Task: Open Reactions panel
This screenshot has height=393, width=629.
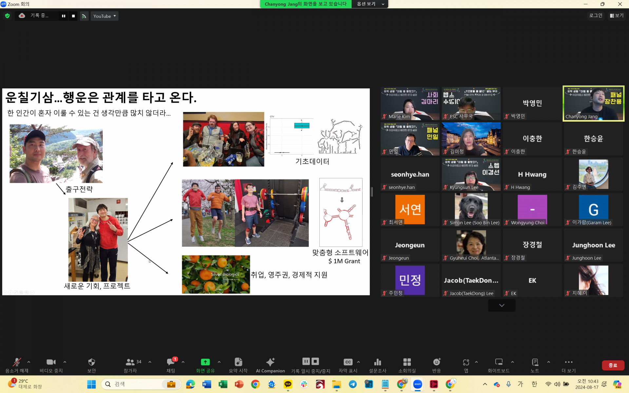Action: (x=436, y=364)
